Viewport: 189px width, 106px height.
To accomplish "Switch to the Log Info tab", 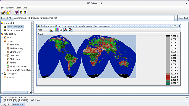I will pos(6,104).
